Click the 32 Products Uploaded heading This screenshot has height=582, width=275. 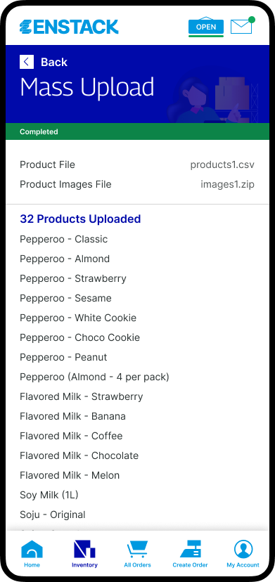tap(80, 219)
